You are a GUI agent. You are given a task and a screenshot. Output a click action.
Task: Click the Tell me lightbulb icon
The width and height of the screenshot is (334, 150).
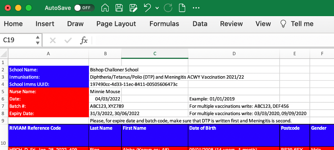point(283,24)
